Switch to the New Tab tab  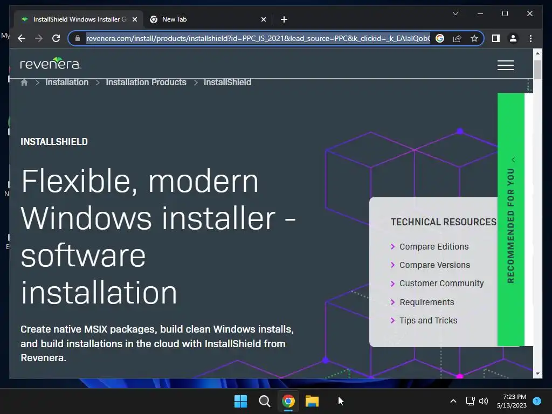pos(208,19)
